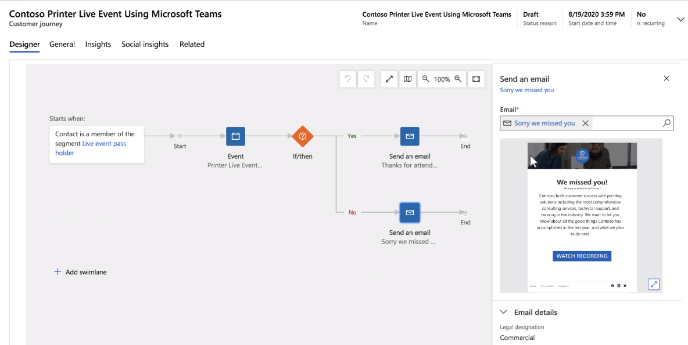Click the End node on No branch
This screenshot has height=345, width=688.
465,212
